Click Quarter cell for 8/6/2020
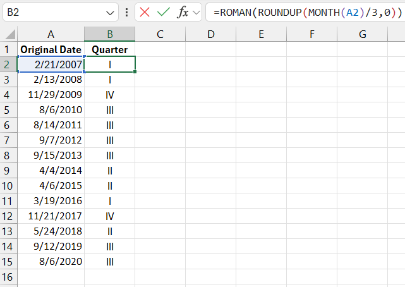The image size is (405, 287). pyautogui.click(x=109, y=261)
